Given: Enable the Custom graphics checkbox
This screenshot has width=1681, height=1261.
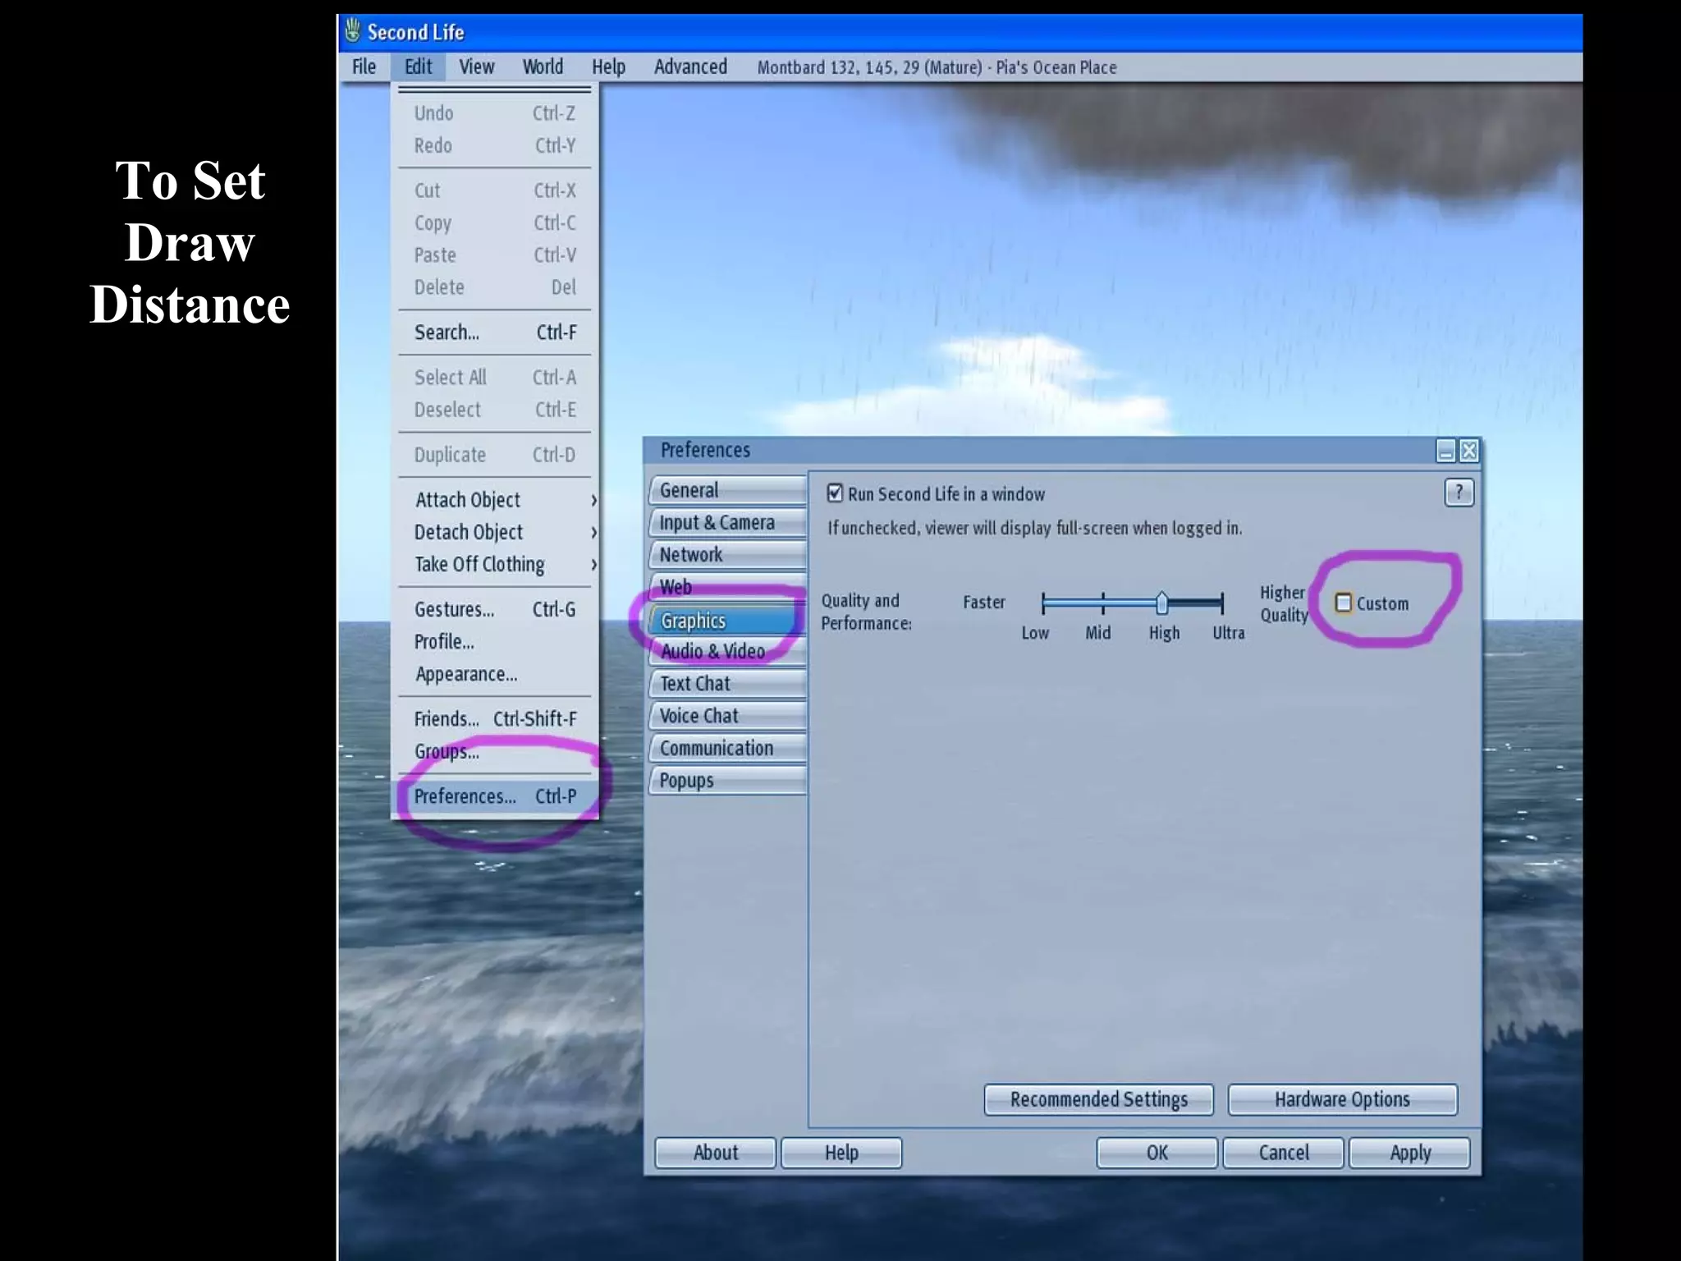Looking at the screenshot, I should [1344, 603].
